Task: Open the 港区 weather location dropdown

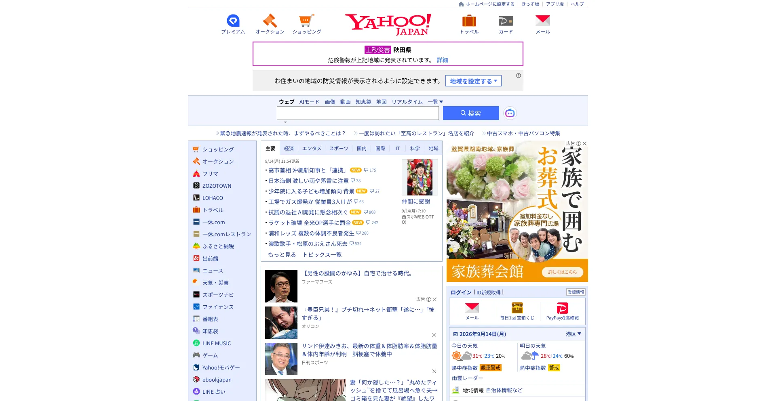Action: pos(574,334)
